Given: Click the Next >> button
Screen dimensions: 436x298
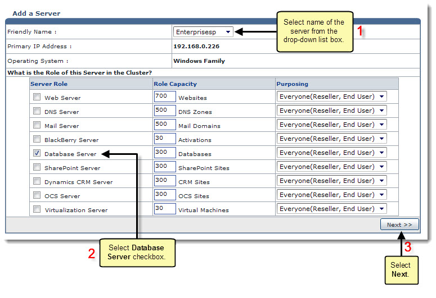Looking at the screenshot, I should click(399, 224).
